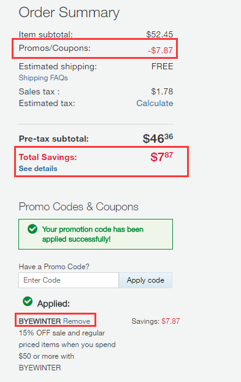
Task: Click the Item subtotal amount $52.45
Action: (159, 34)
